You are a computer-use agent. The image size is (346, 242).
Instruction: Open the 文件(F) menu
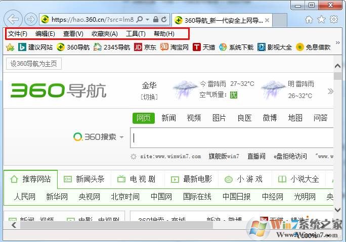[18, 34]
